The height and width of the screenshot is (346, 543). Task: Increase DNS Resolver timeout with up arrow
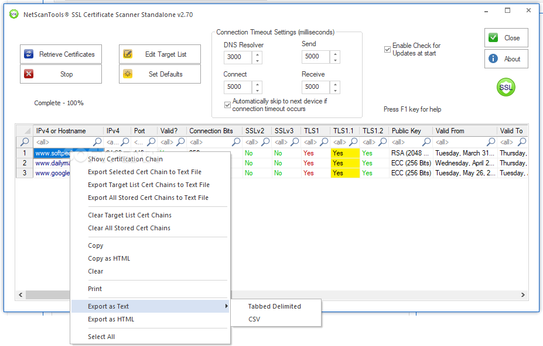coord(257,54)
